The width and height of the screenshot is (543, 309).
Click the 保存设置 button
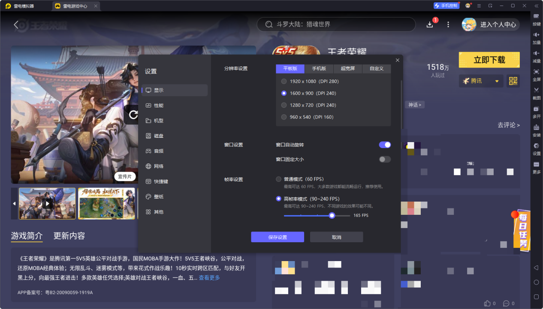click(x=278, y=237)
